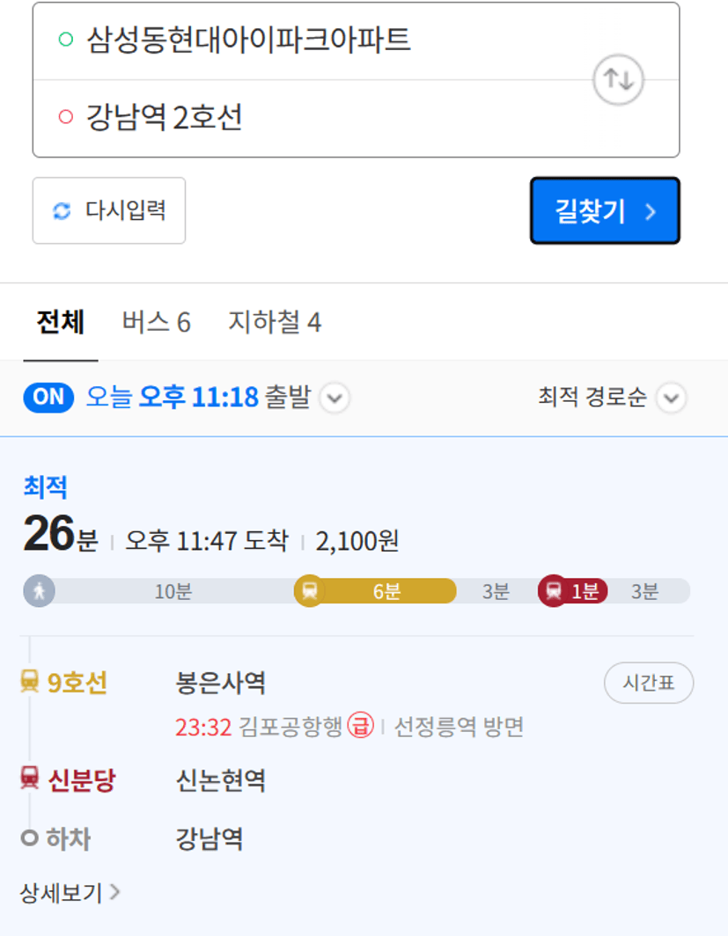Switch to the 지하철 4 tab
Image resolution: width=728 pixels, height=936 pixels.
click(x=275, y=322)
